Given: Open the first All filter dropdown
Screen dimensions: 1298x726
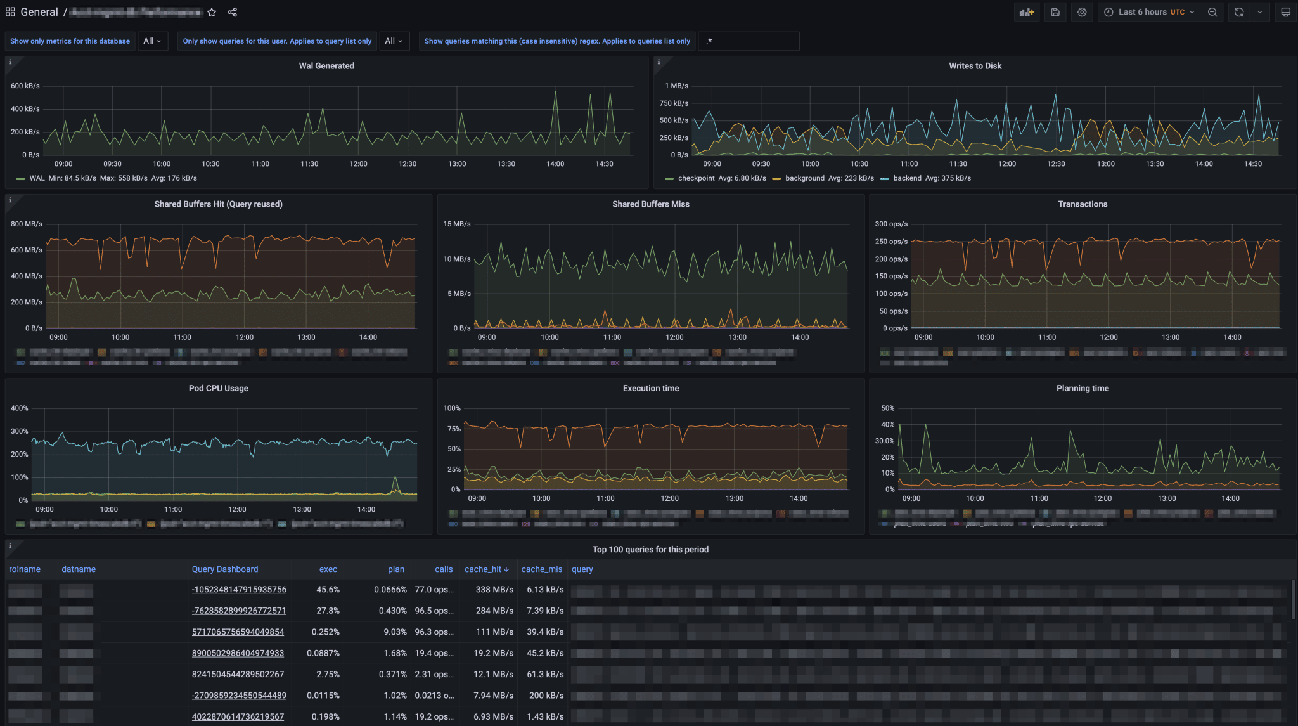Looking at the screenshot, I should tap(152, 41).
